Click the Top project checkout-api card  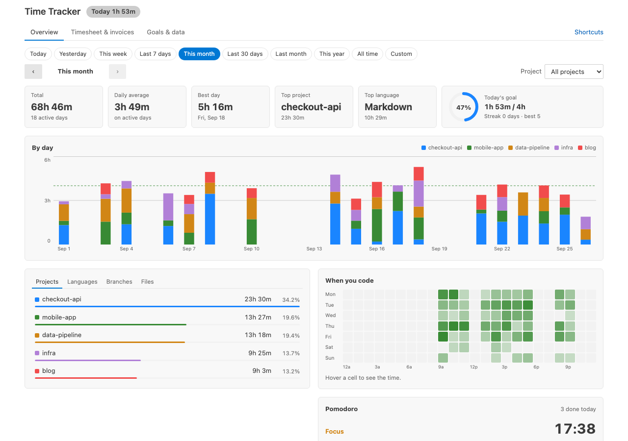tap(314, 107)
